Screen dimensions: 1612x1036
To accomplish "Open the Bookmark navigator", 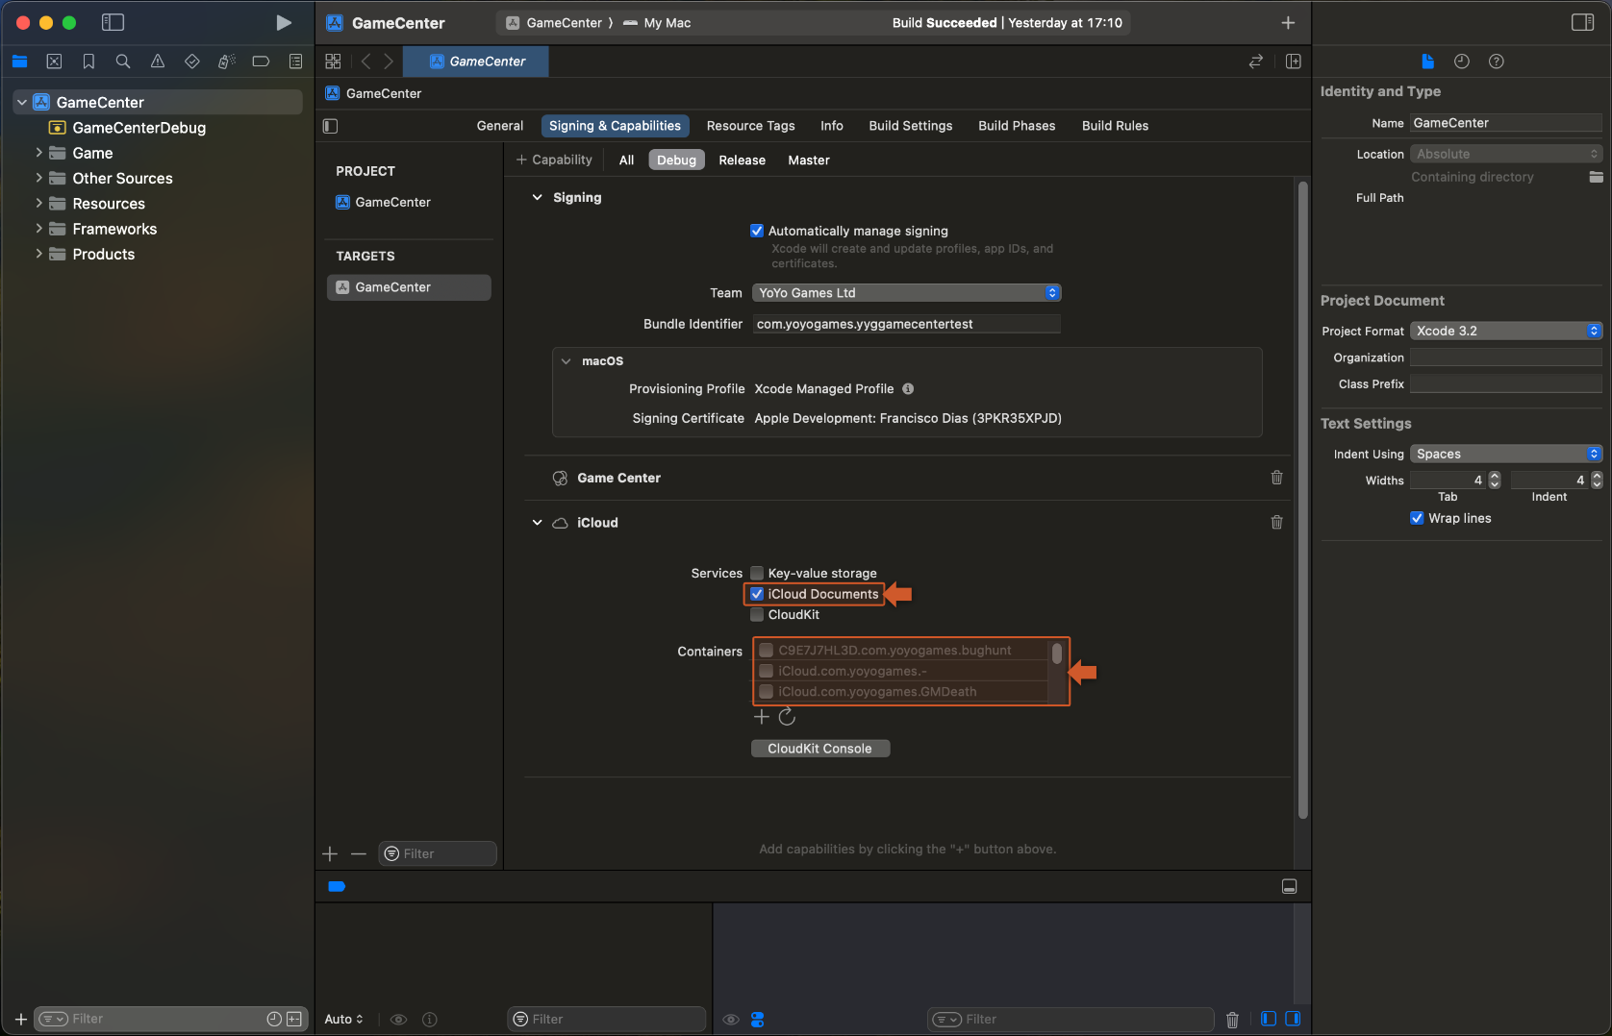I will coord(88,62).
